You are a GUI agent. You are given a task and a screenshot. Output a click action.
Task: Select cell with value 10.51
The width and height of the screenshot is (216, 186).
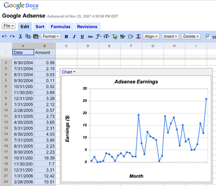[x=45, y=182]
